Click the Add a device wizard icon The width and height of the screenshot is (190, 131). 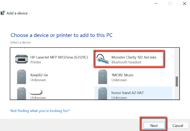(3, 13)
